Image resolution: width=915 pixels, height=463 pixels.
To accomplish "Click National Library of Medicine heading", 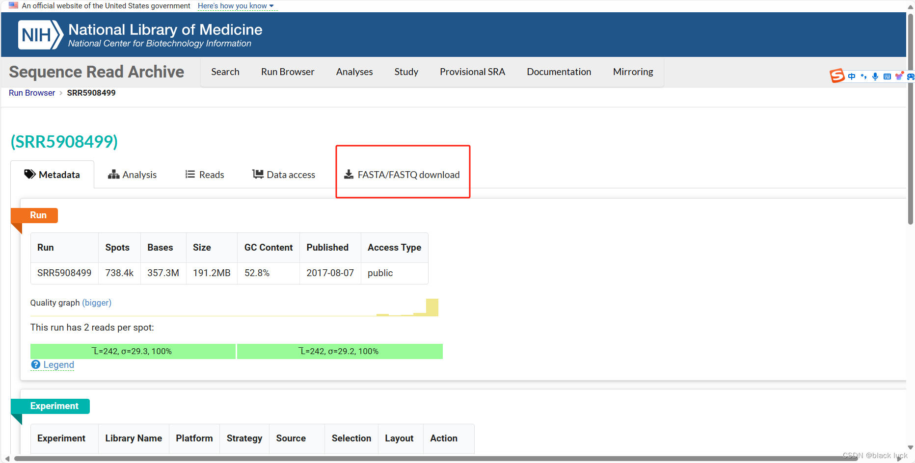I will (x=165, y=29).
